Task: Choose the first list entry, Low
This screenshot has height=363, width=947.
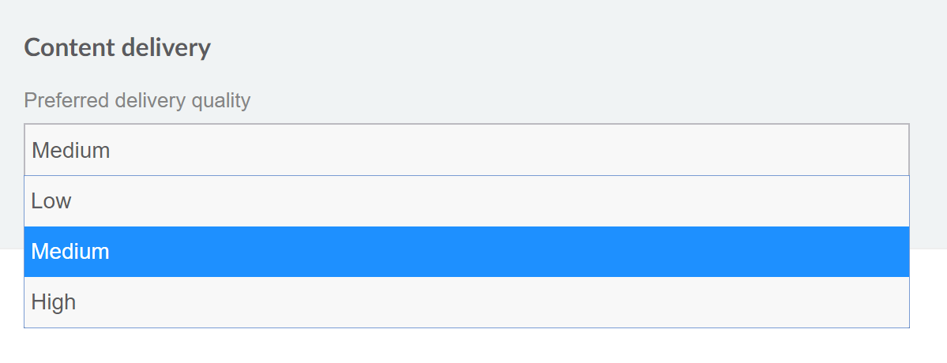Action: point(466,201)
